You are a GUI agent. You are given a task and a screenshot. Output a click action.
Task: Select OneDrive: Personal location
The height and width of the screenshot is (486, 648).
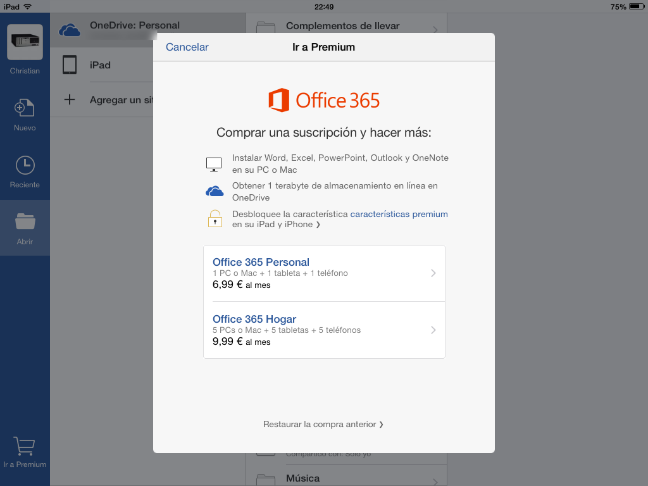[x=148, y=30]
